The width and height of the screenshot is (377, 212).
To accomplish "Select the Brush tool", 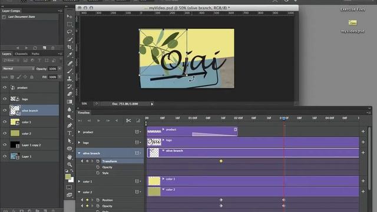I will pyautogui.click(x=70, y=71).
